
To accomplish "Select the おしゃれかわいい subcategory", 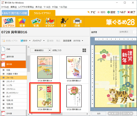I will click(x=14, y=93).
